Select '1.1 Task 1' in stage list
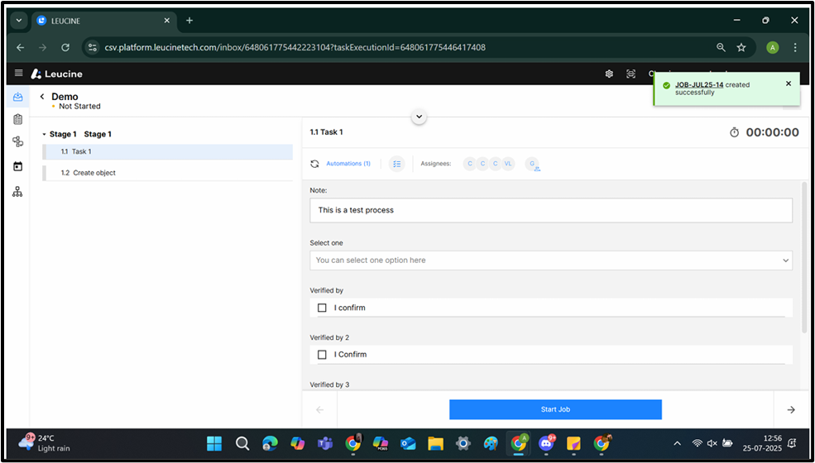This screenshot has height=463, width=815. click(x=81, y=151)
